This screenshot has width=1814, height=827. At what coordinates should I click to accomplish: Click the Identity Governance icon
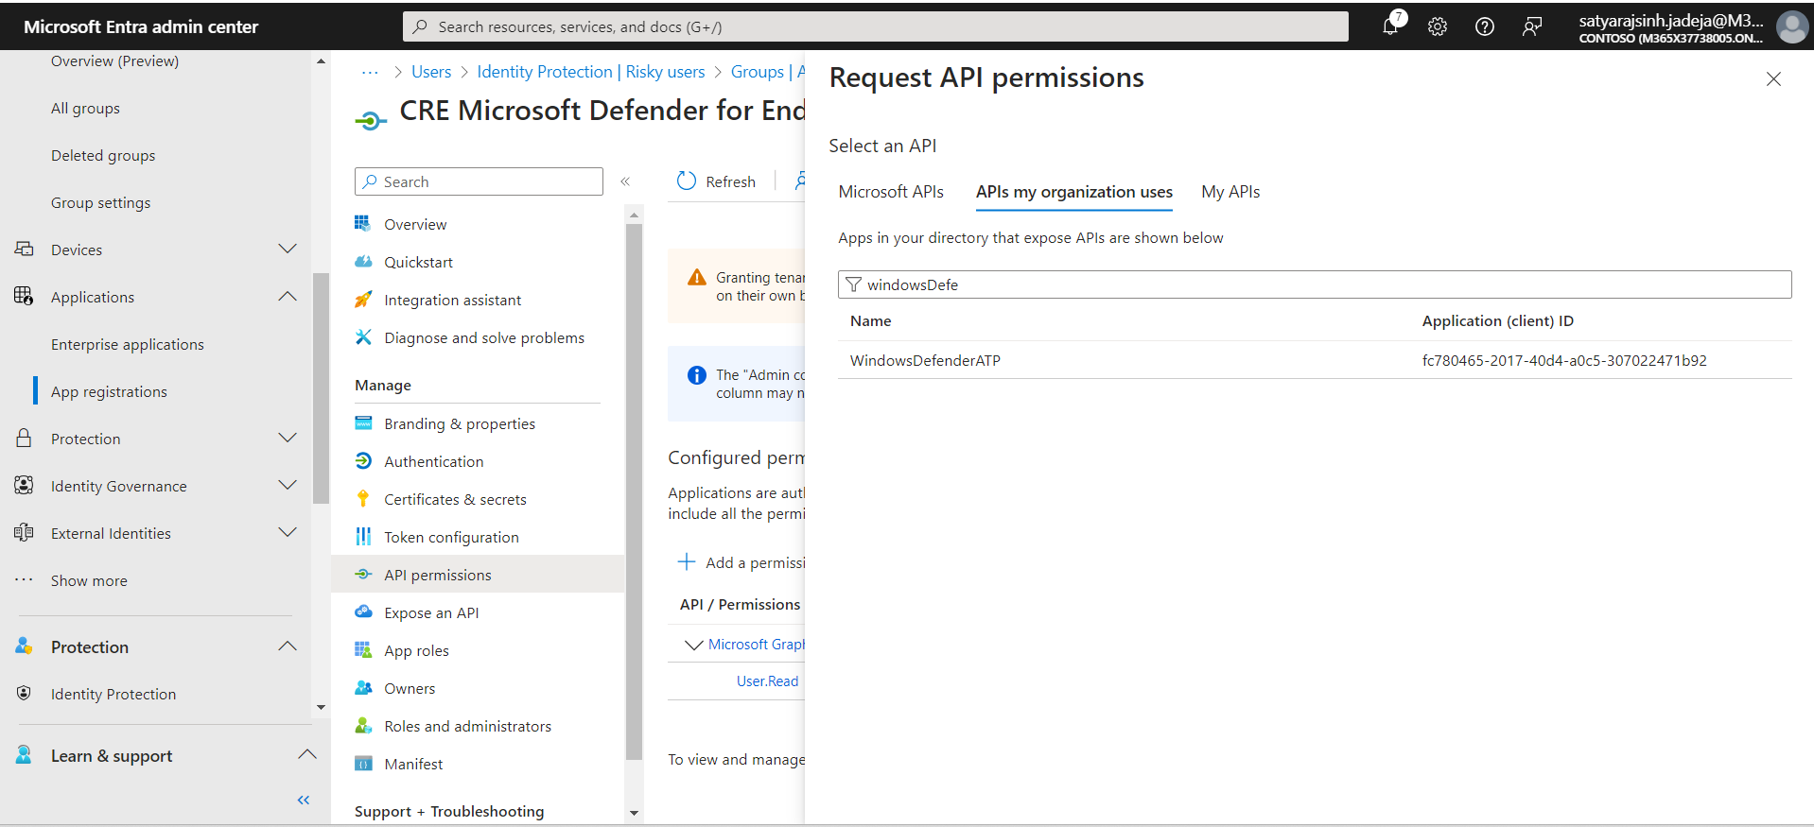24,485
